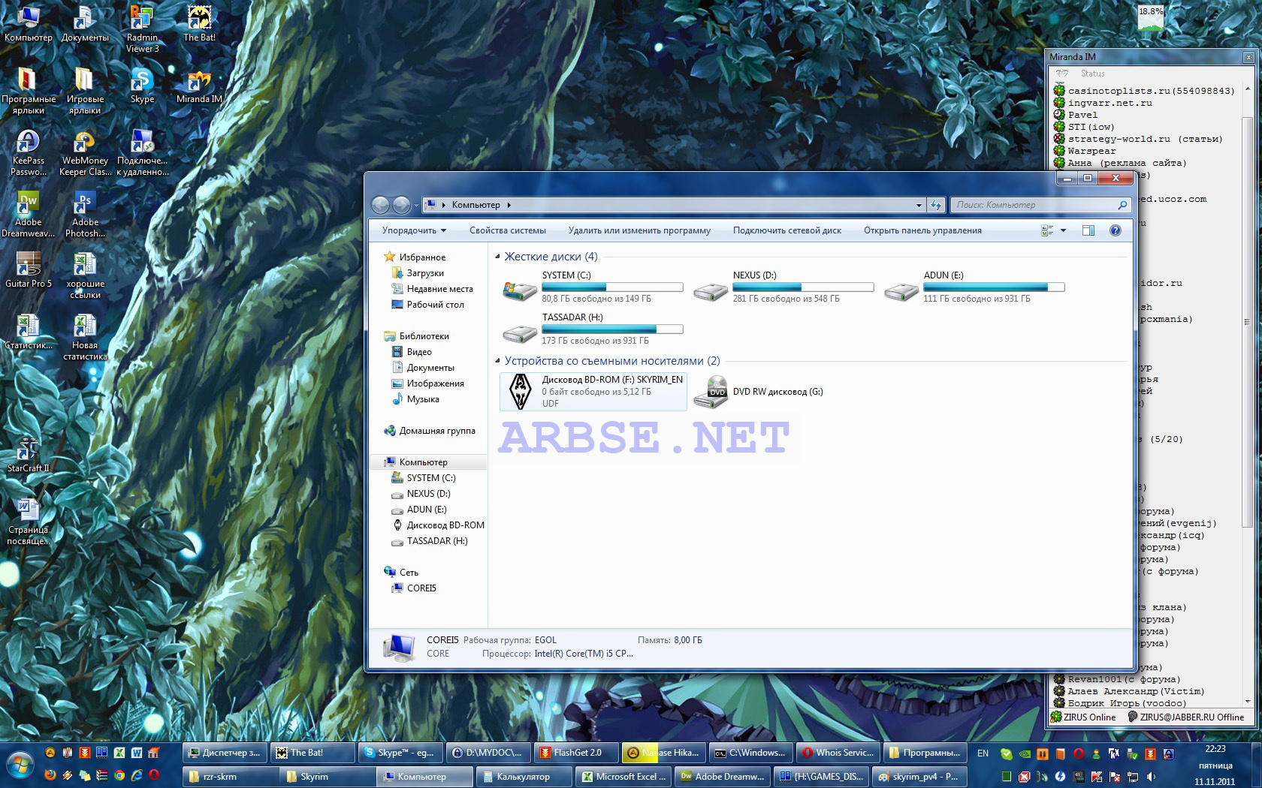Select the DVD RW drive (G:) icon
The height and width of the screenshot is (788, 1262).
[710, 392]
